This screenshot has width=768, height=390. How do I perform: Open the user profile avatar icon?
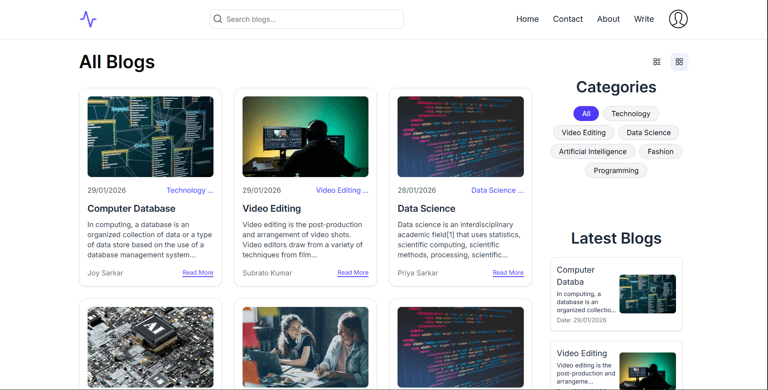tap(678, 19)
